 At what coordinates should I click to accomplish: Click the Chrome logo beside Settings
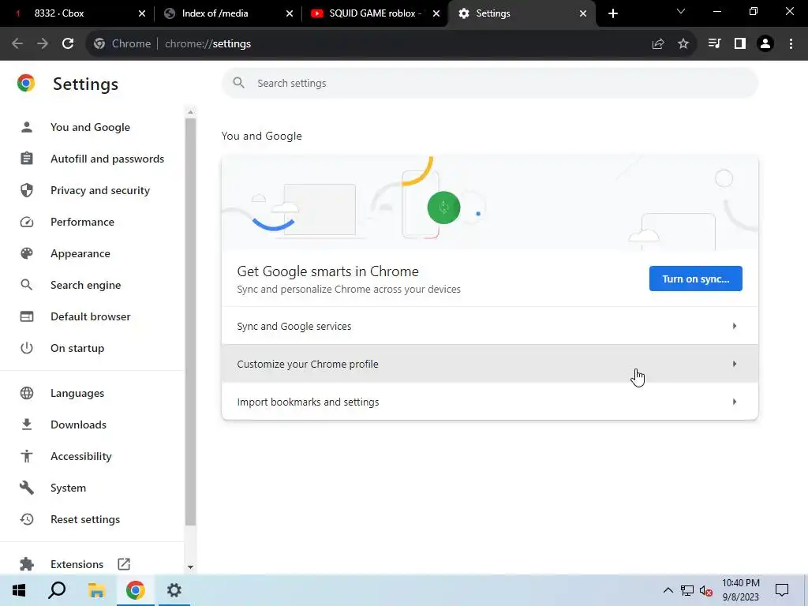point(26,83)
